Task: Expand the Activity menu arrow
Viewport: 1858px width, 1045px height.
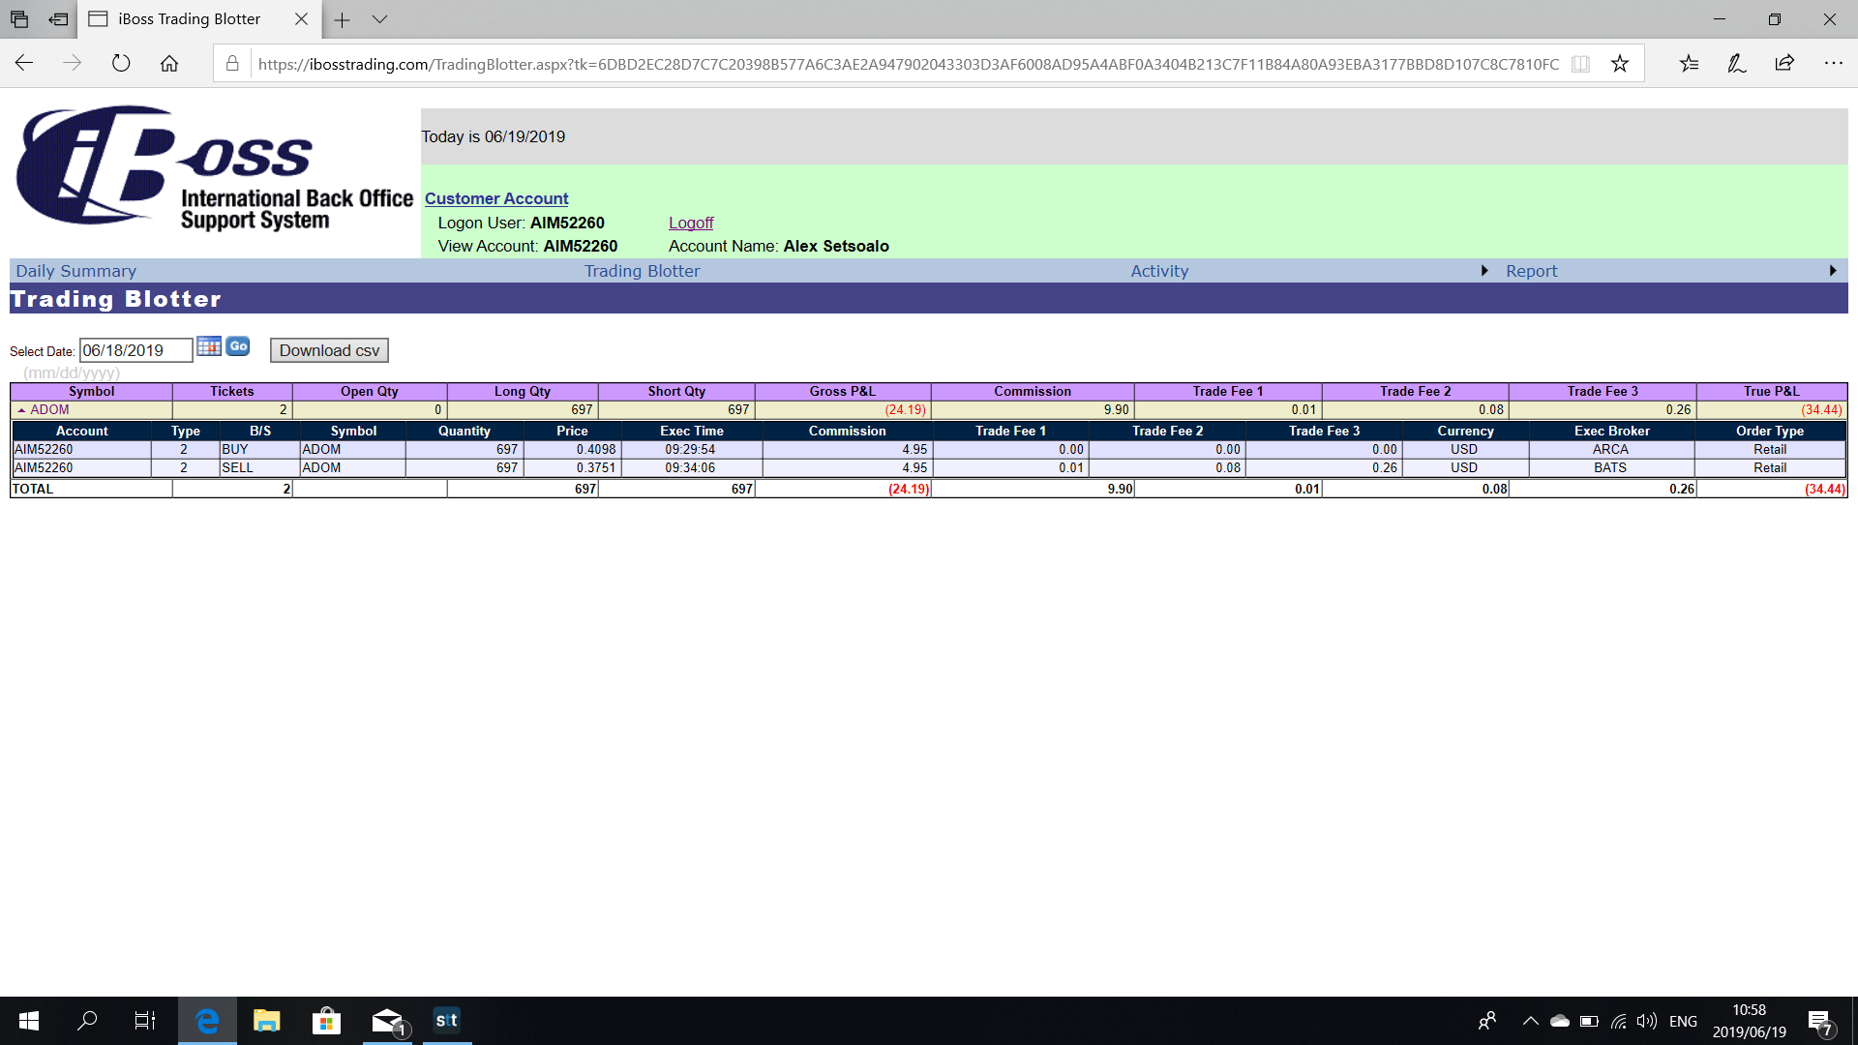Action: (1484, 271)
